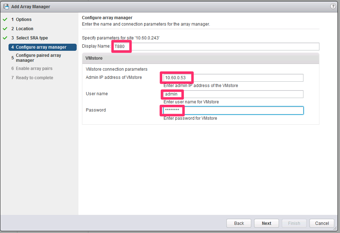Image resolution: width=340 pixels, height=233 pixels.
Task: Click the green checkmark beside Location
Action: pyautogui.click(x=5, y=29)
